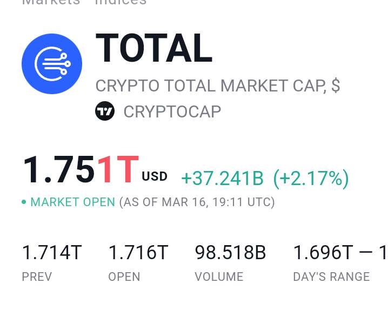
Task: Click the OPEN value 1.716T
Action: [138, 253]
